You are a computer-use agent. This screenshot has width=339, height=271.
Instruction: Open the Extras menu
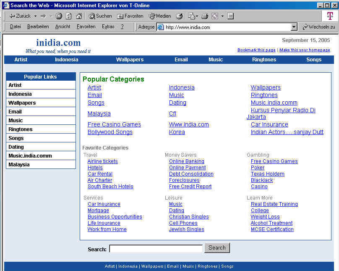click(x=108, y=26)
